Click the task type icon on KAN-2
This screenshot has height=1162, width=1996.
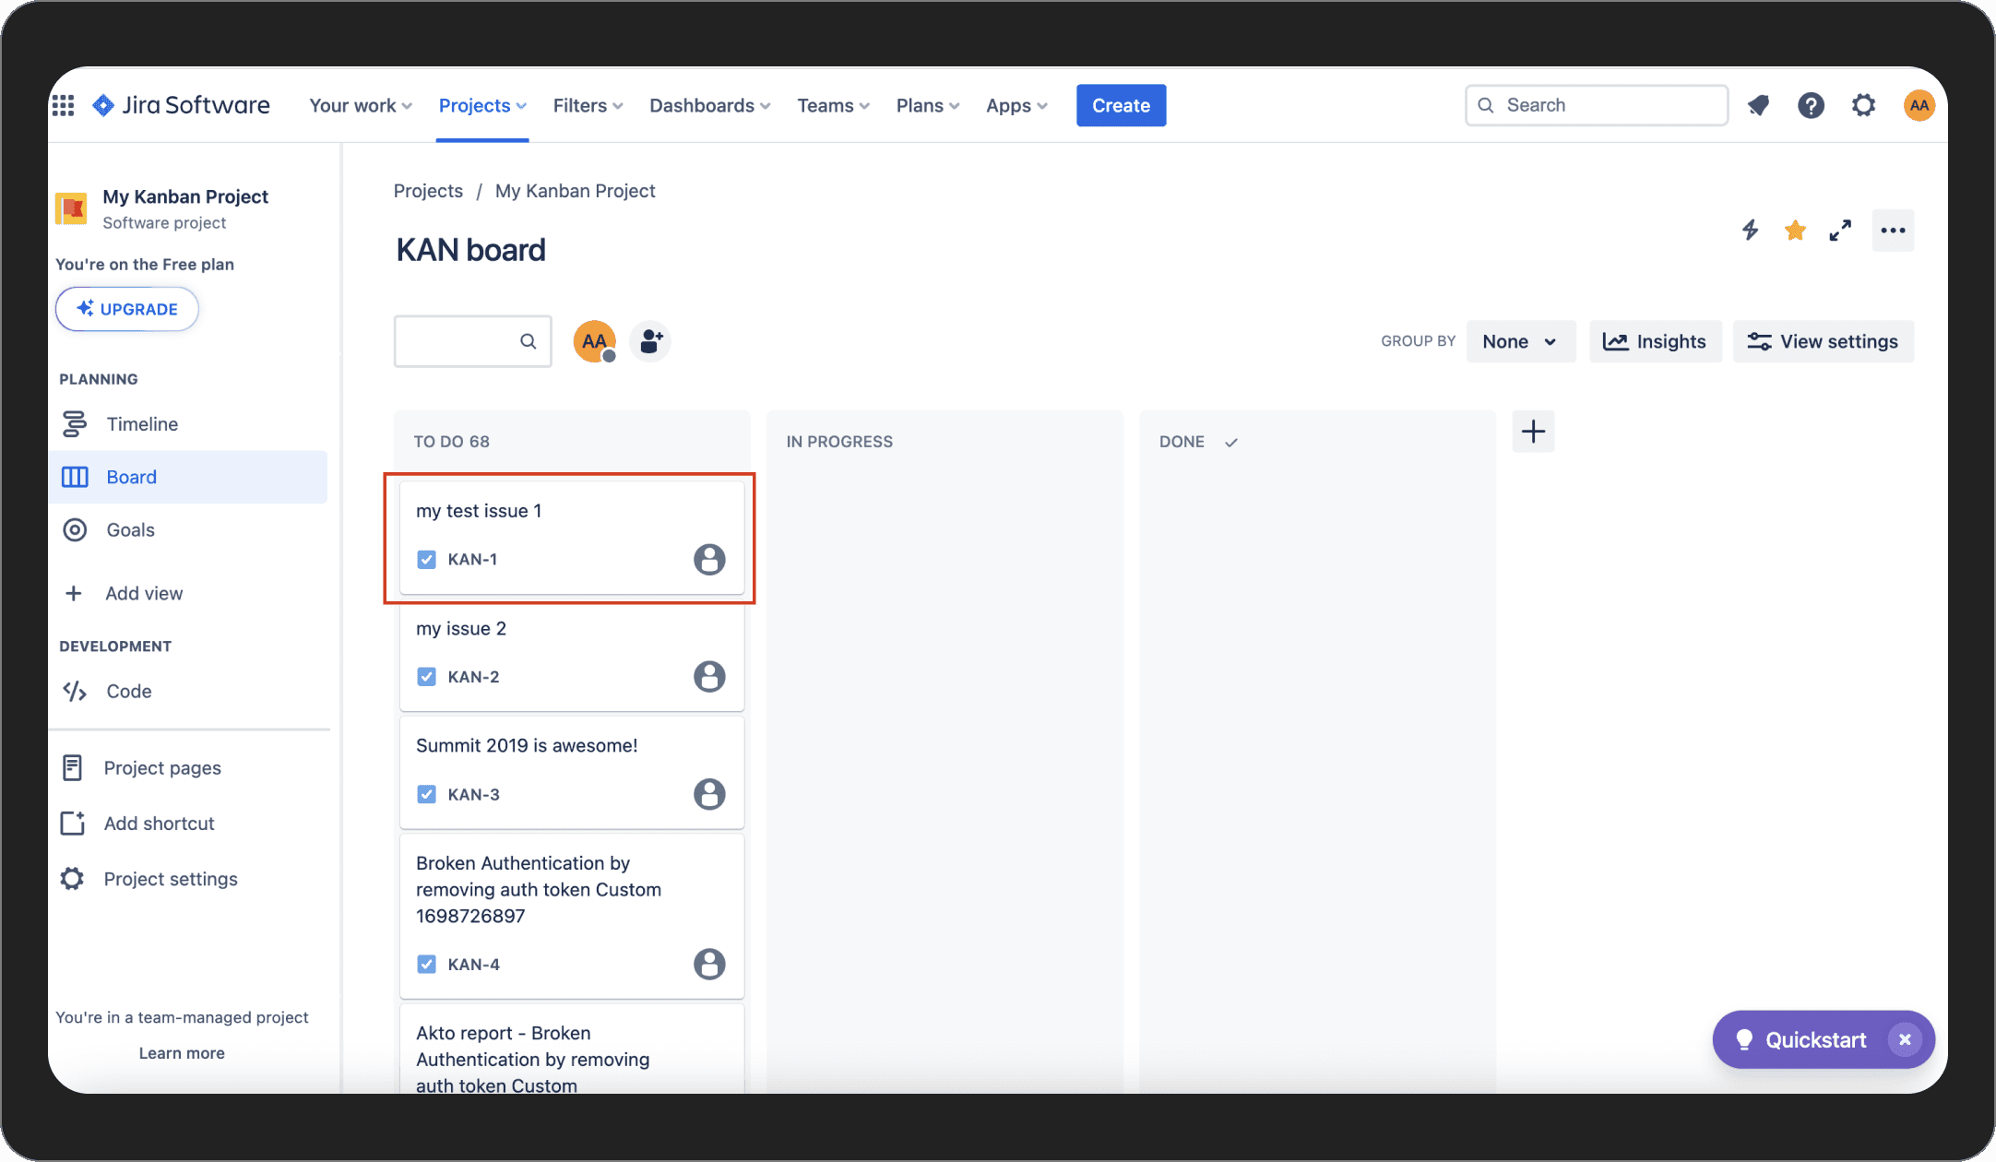(x=426, y=676)
